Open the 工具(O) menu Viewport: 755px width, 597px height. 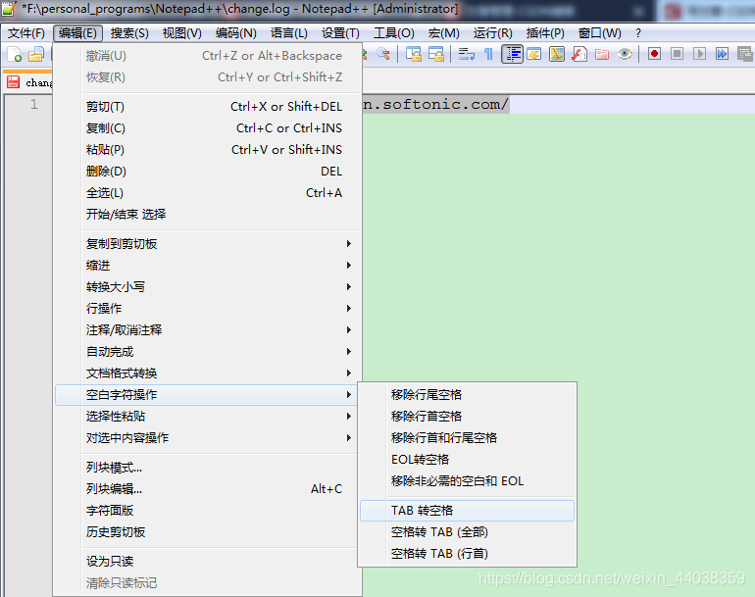pyautogui.click(x=394, y=33)
